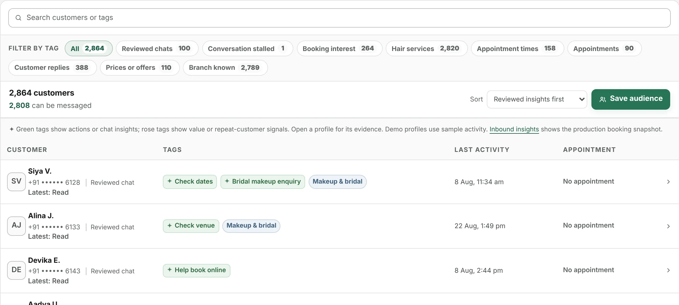Image resolution: width=679 pixels, height=305 pixels.
Task: Filter by Prices or offers tag
Action: click(140, 68)
